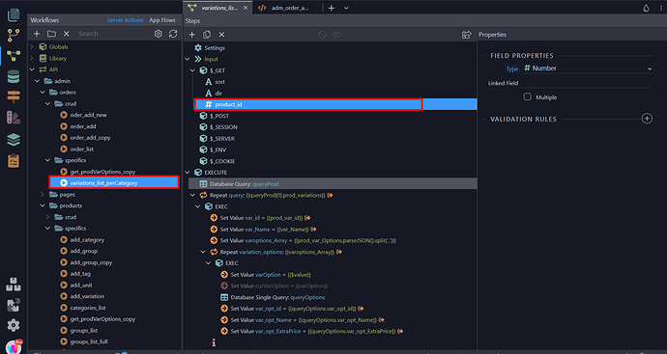Click the Linked Field input
The image size is (667, 354).
588,83
